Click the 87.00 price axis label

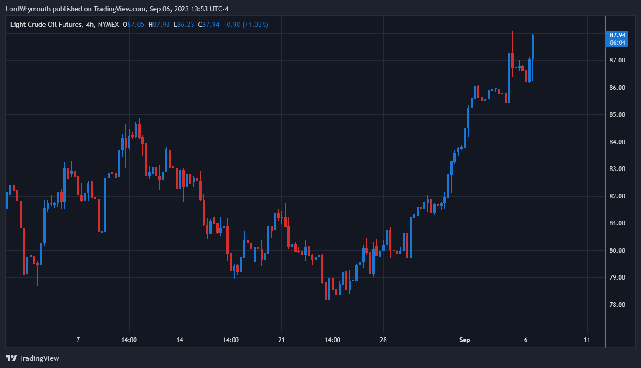(617, 60)
